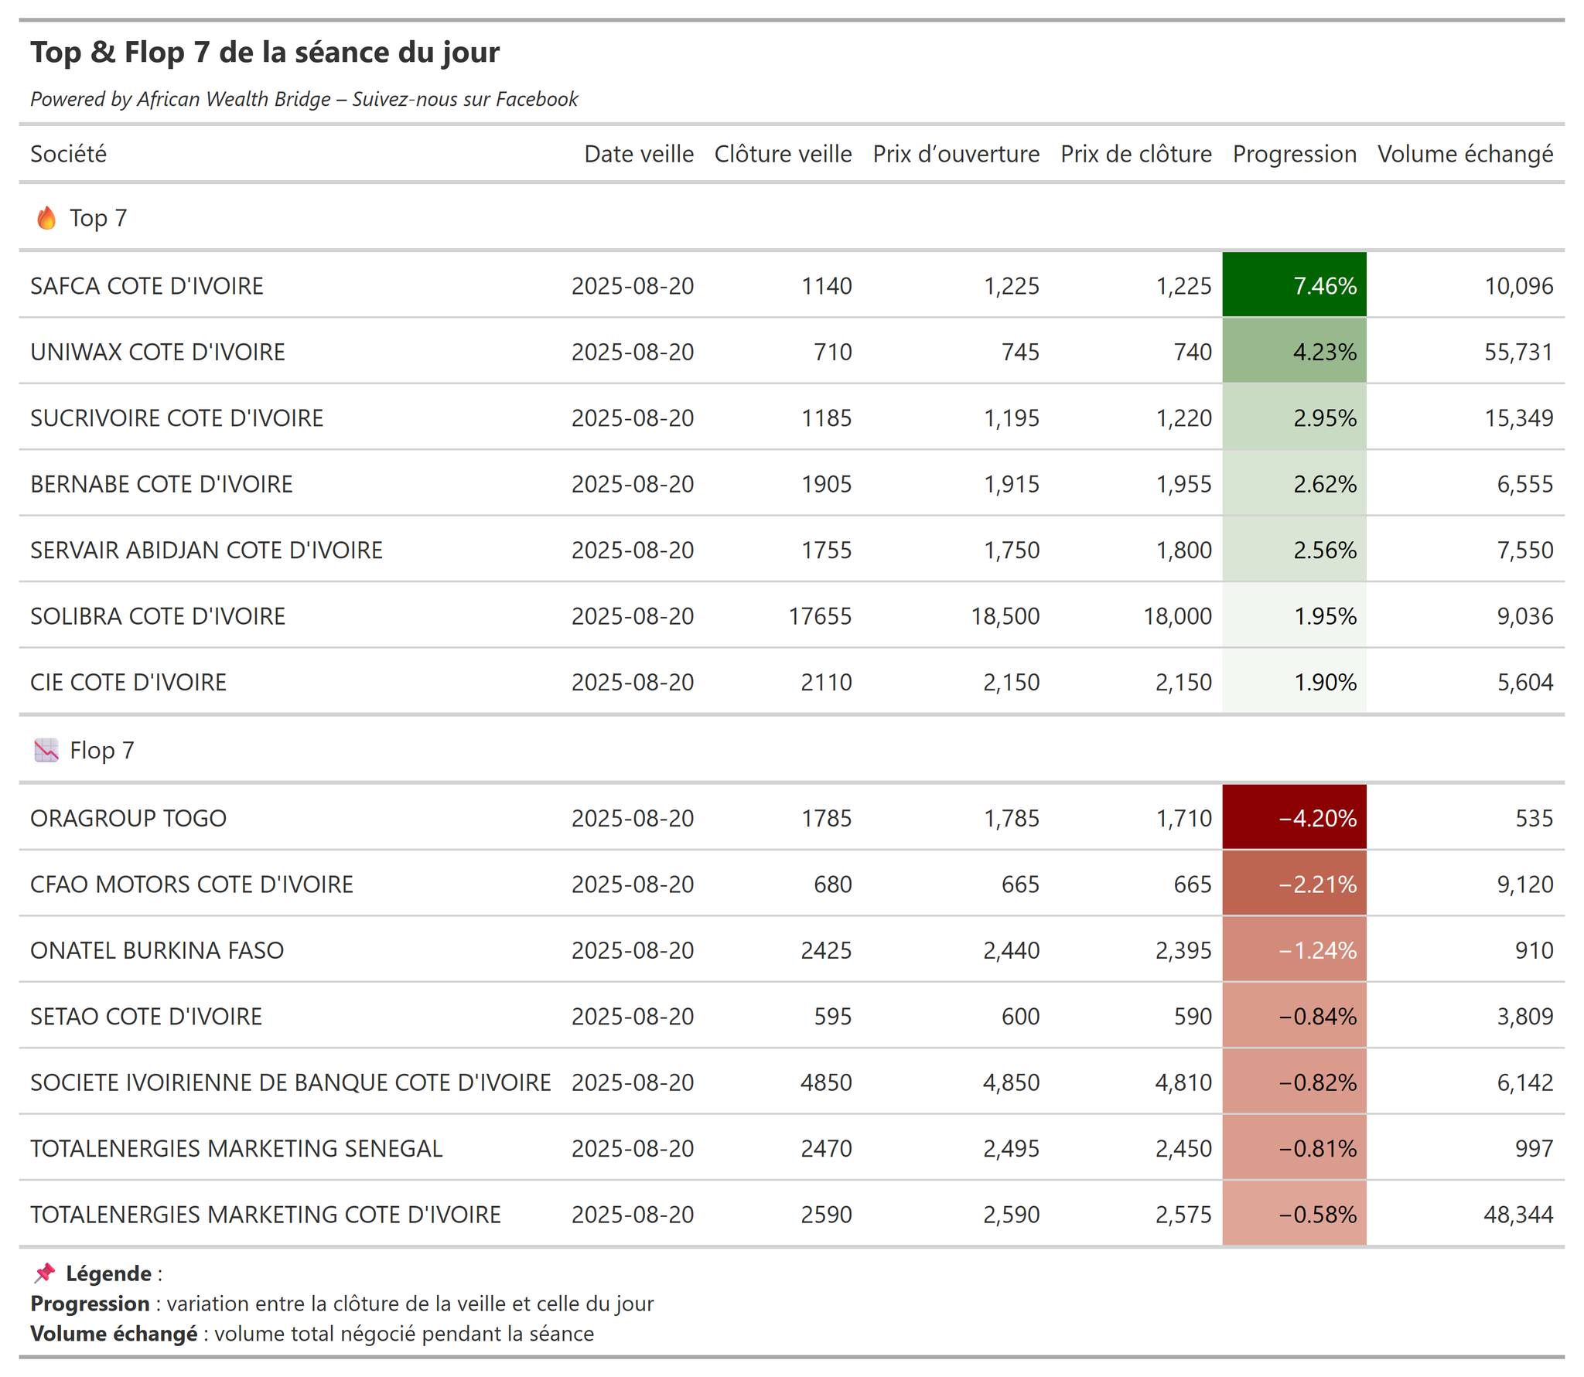Click the ORAGROUP TOGO company name
This screenshot has height=1377, width=1584.
[128, 818]
